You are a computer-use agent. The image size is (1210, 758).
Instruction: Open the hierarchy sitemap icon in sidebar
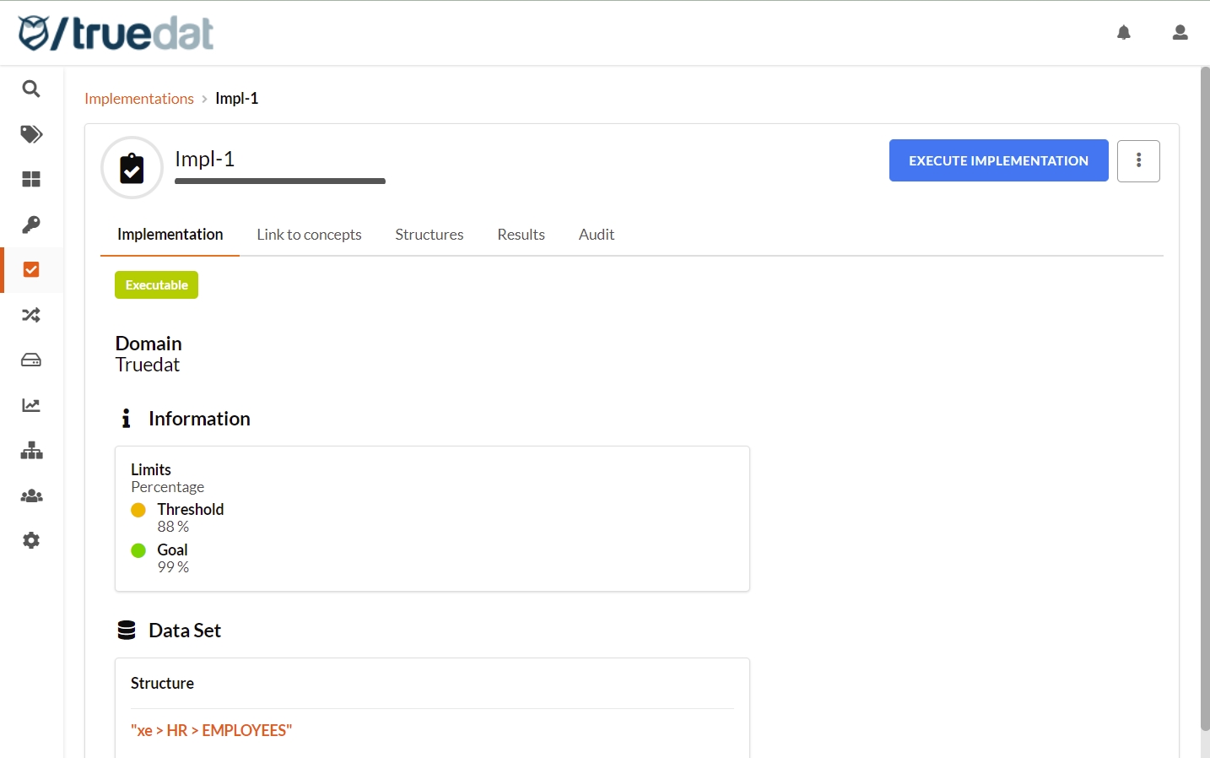(x=31, y=451)
